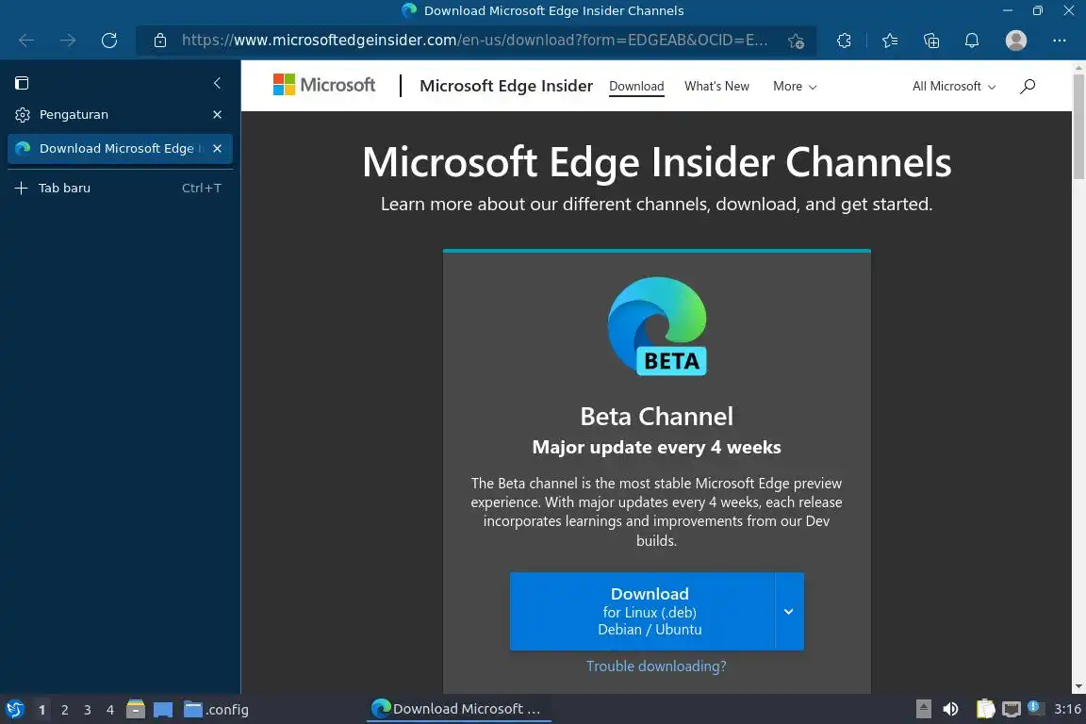1086x724 pixels.
Task: Click the browser forward arrow
Action: pos(68,41)
